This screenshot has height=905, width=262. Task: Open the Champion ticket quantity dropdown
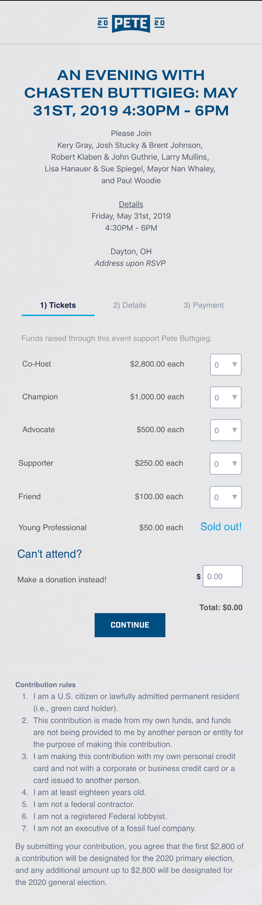click(225, 397)
